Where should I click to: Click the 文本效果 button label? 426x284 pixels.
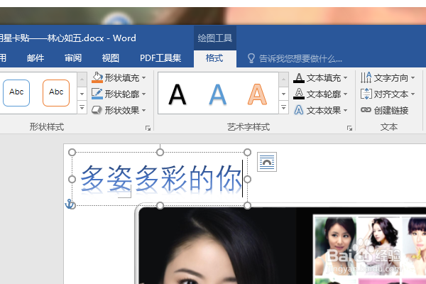pyautogui.click(x=324, y=110)
